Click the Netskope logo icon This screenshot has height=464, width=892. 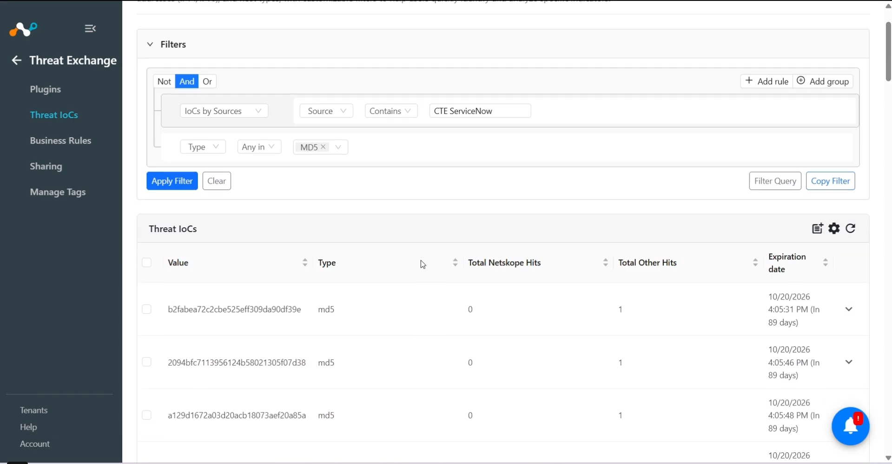coord(23,29)
